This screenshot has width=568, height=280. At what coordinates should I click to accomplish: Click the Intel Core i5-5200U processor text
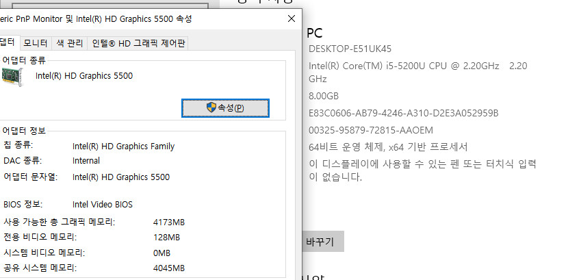417,73
